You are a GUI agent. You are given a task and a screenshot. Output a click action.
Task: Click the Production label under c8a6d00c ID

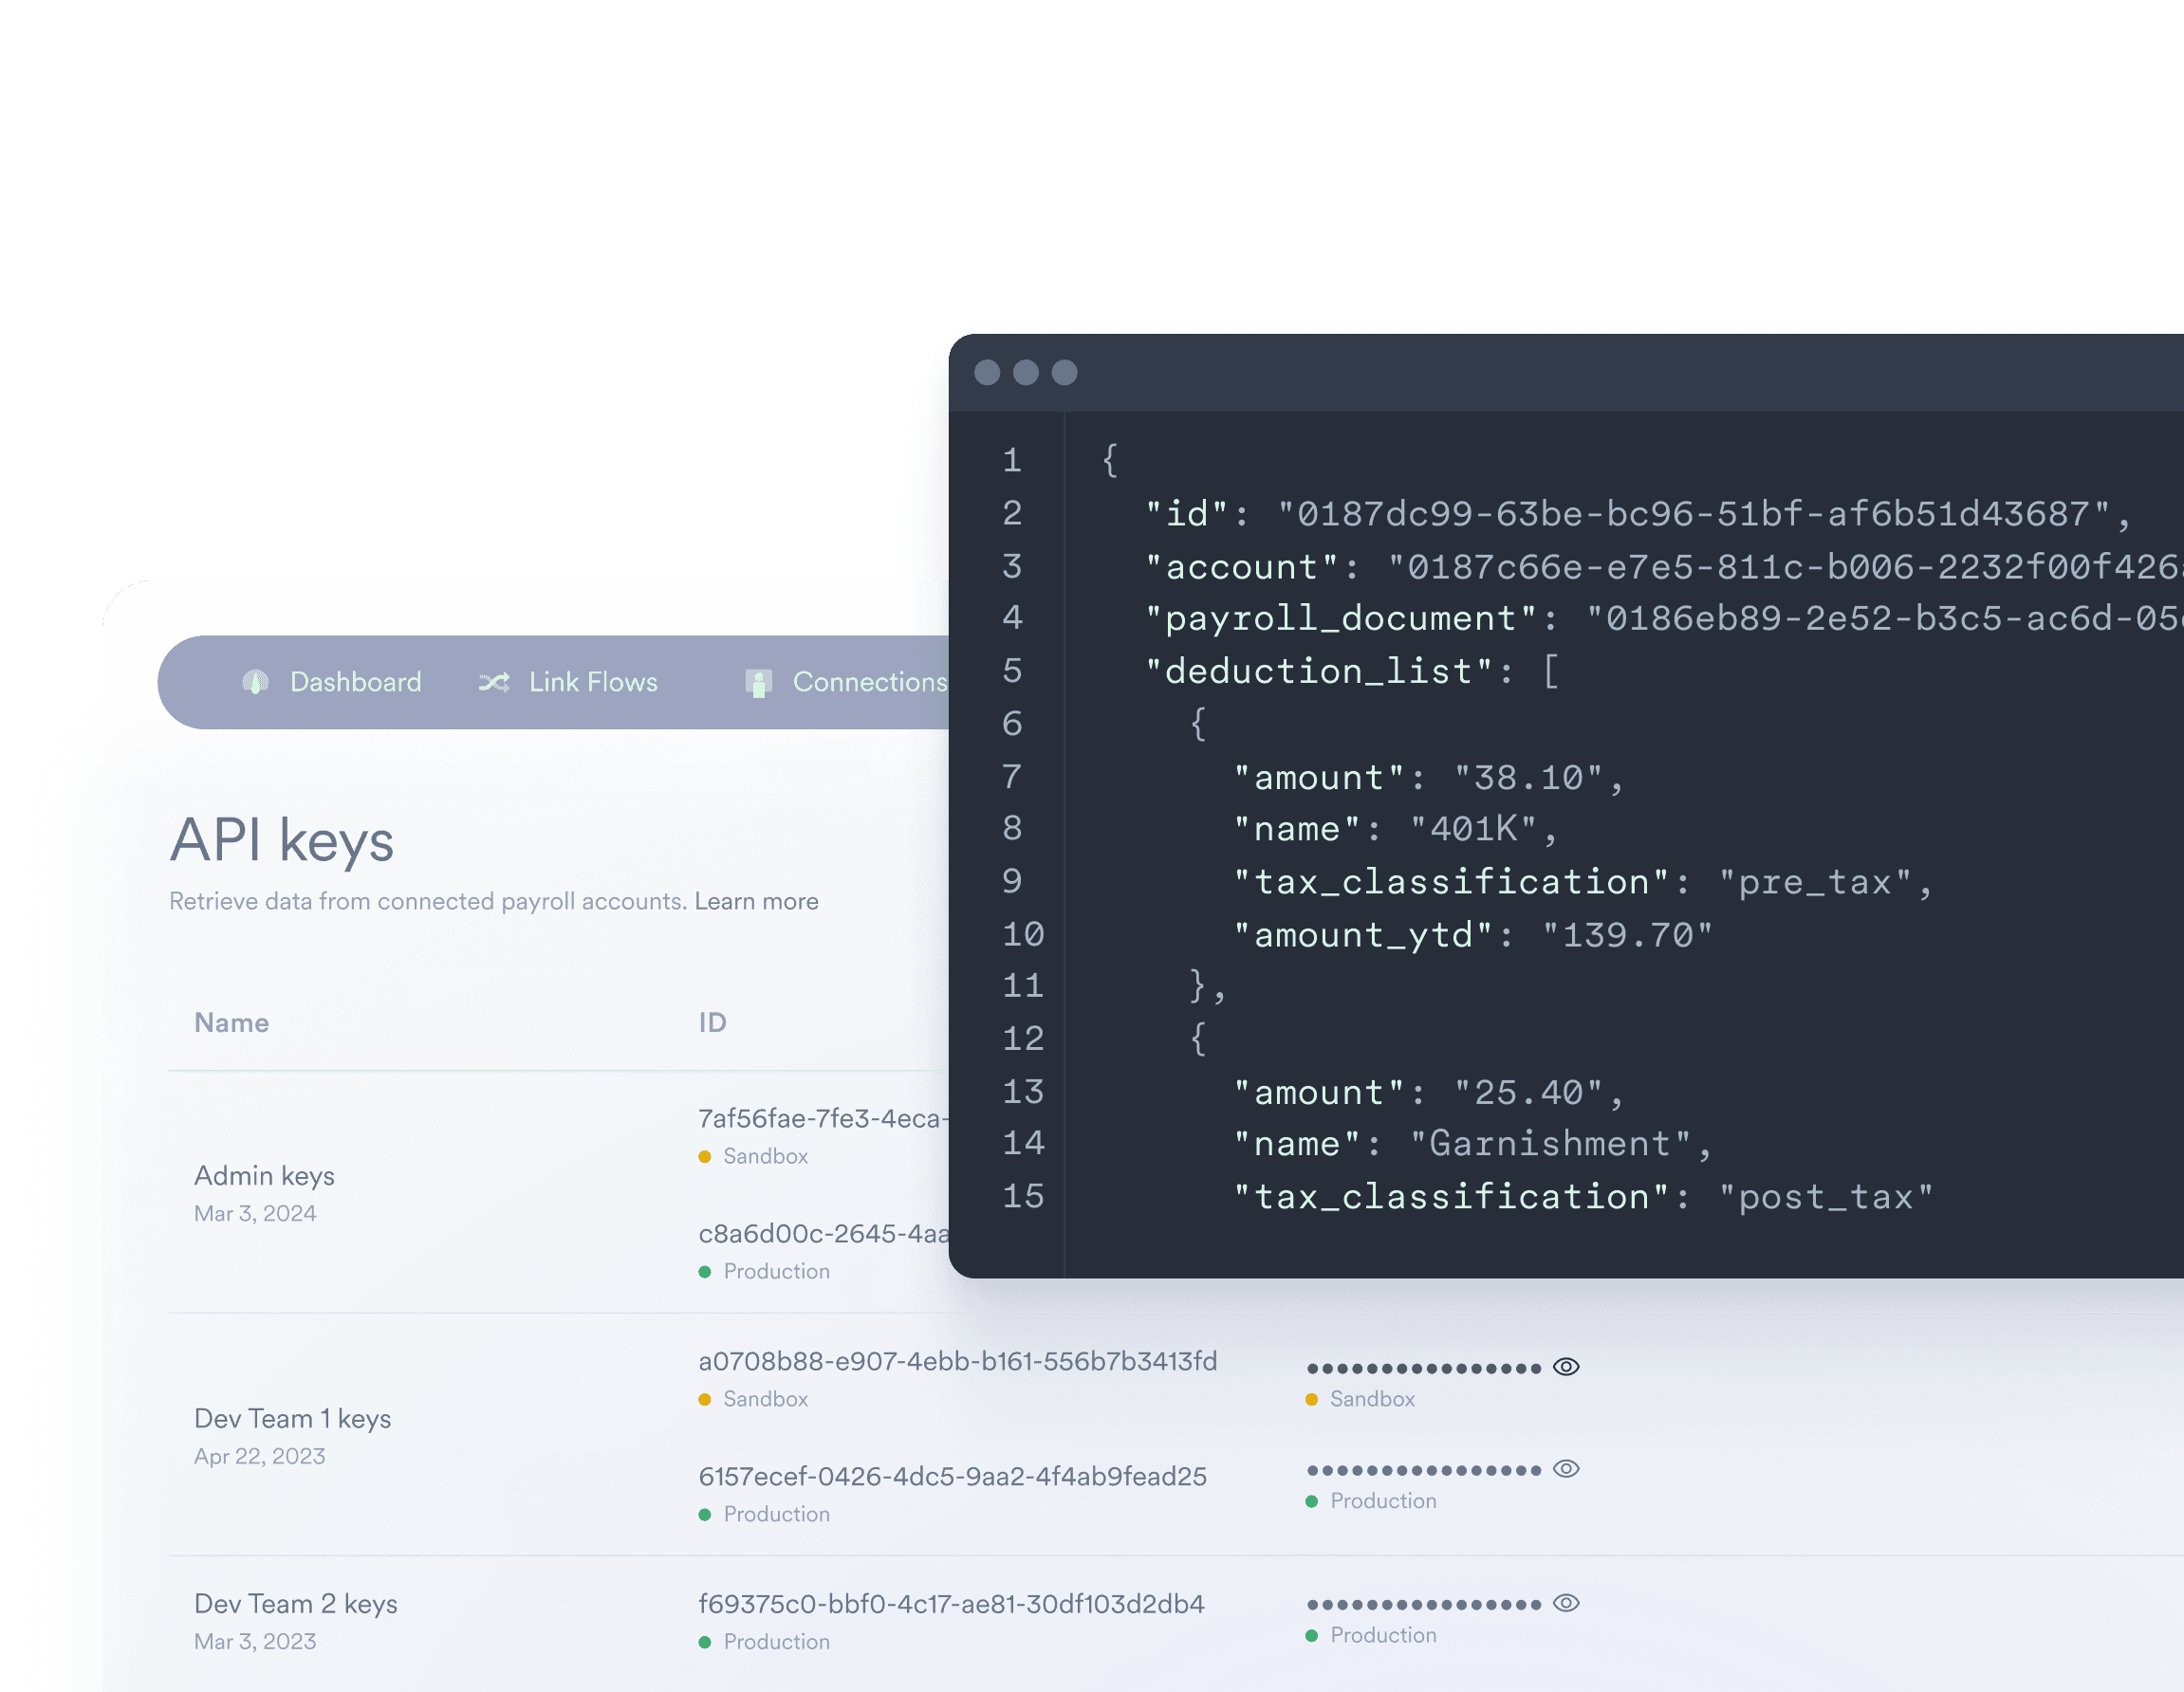point(776,1271)
